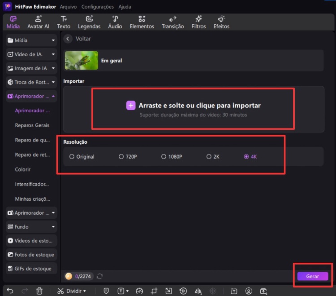Click the speed gauge icon
336x296 pixels.
(139, 291)
